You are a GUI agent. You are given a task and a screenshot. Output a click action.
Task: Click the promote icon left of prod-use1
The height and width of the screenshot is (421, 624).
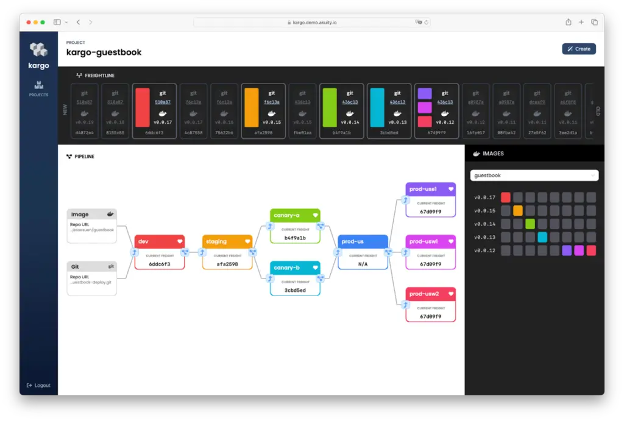pos(405,200)
